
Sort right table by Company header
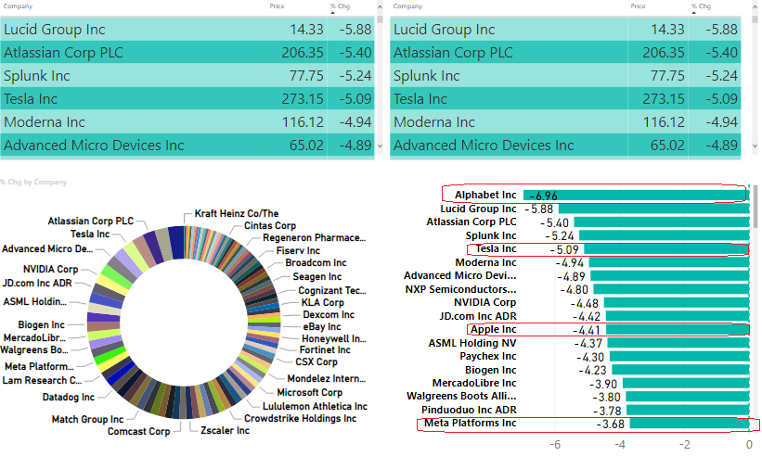[407, 6]
